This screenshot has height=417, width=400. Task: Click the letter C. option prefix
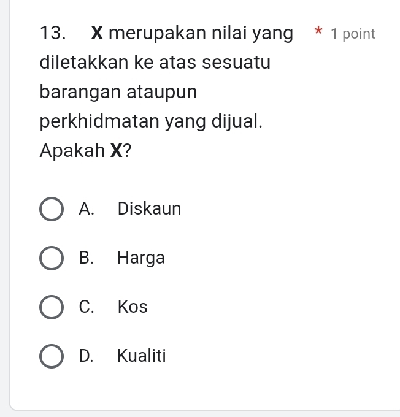[87, 307]
